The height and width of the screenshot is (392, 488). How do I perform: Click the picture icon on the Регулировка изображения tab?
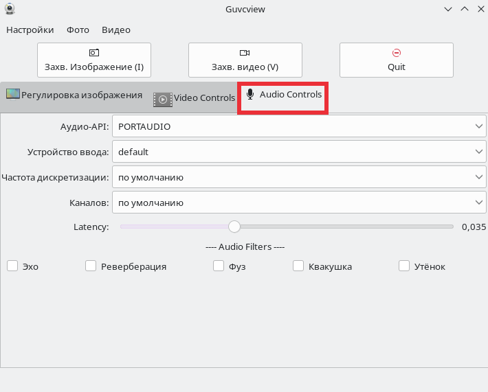[13, 94]
